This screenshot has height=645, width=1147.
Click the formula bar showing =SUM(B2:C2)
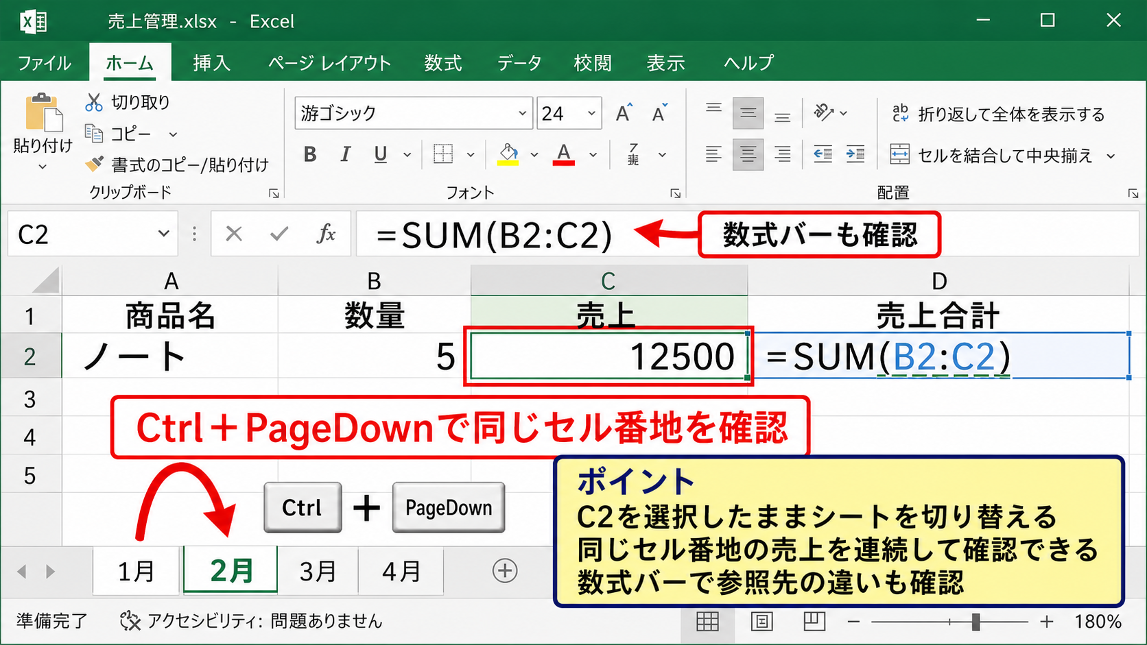click(x=747, y=234)
